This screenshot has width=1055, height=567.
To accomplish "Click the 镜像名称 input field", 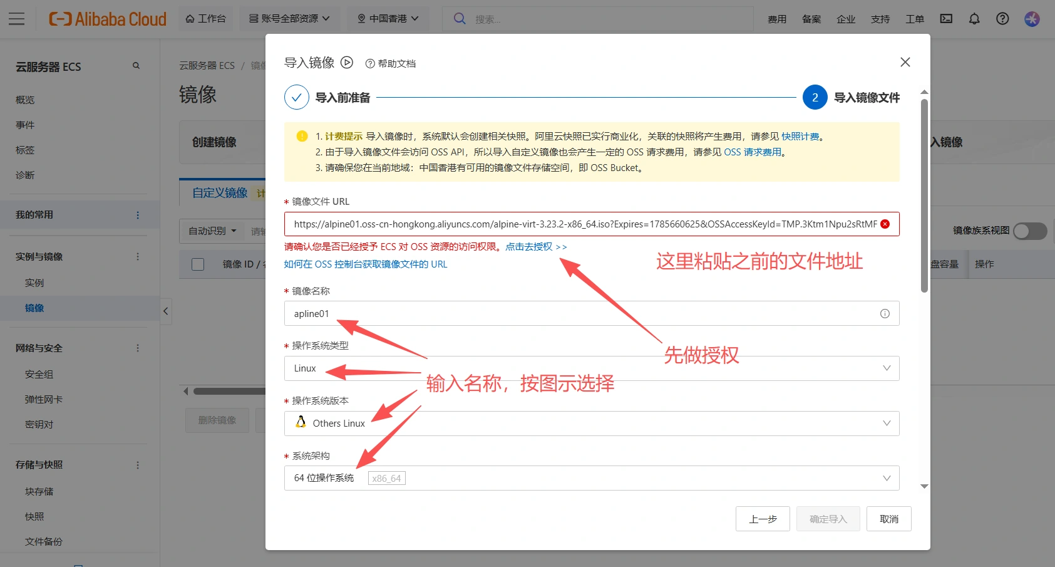I will [592, 314].
